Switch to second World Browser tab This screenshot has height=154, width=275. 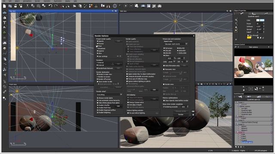249,97
